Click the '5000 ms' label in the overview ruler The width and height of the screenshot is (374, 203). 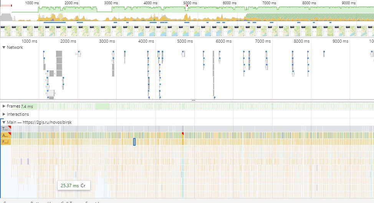[x=190, y=3]
